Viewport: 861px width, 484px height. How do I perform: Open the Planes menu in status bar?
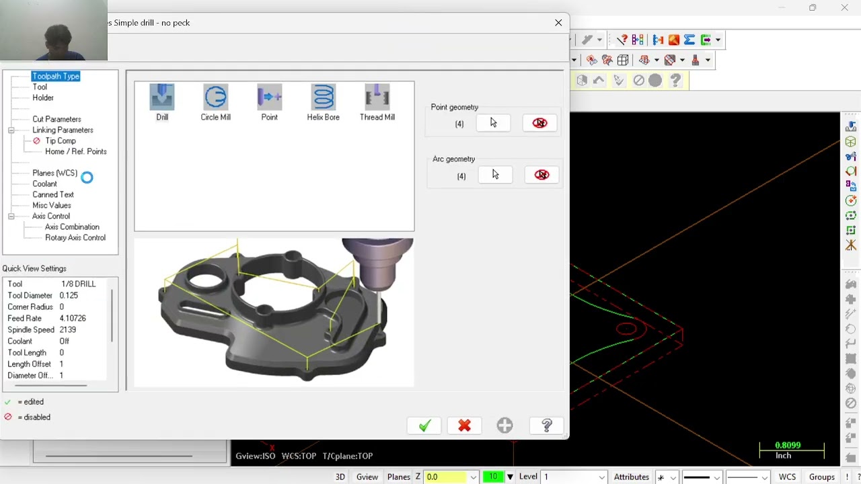pos(398,477)
